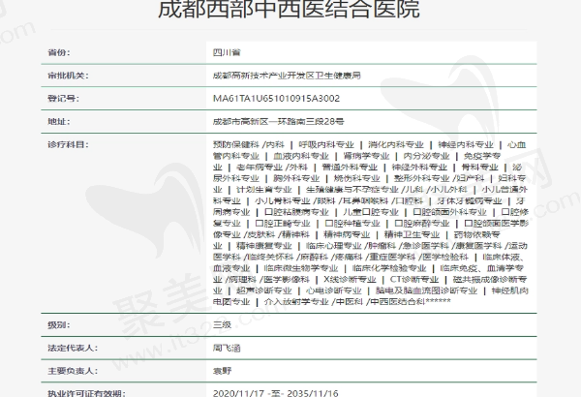Click 介入放射学专业 entry
Image resolution: width=581 pixels, height=397 pixels.
296,302
